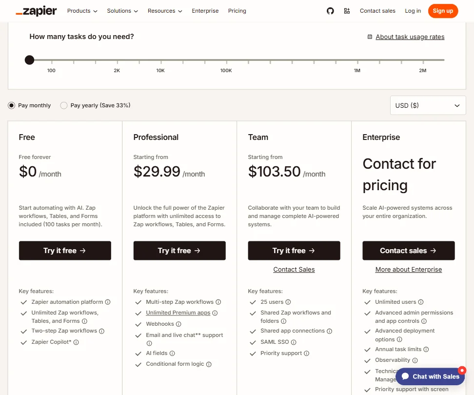Open About task usage rates link
Image resolution: width=474 pixels, height=395 pixels.
[410, 37]
